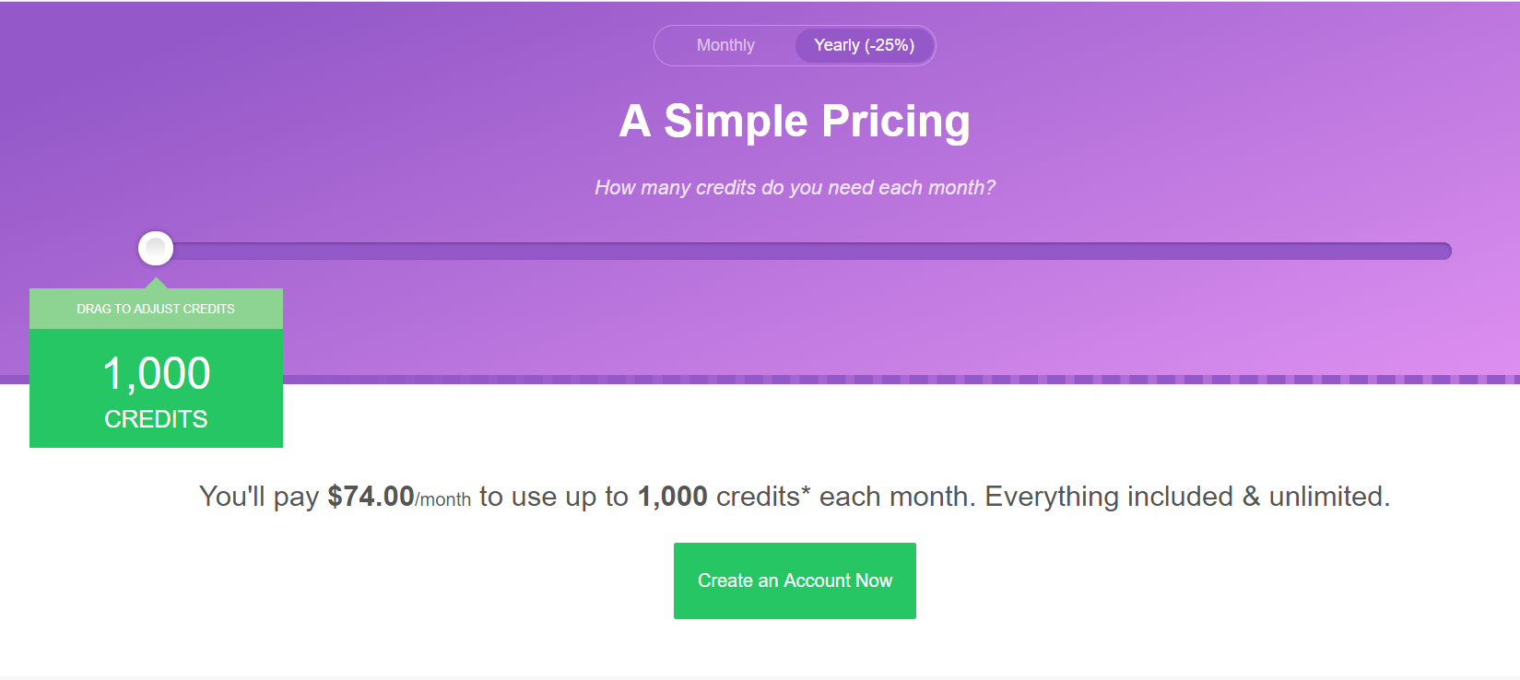This screenshot has height=680, width=1520.
Task: Click the bold 1,000 in pricing sentence
Action: coord(670,496)
